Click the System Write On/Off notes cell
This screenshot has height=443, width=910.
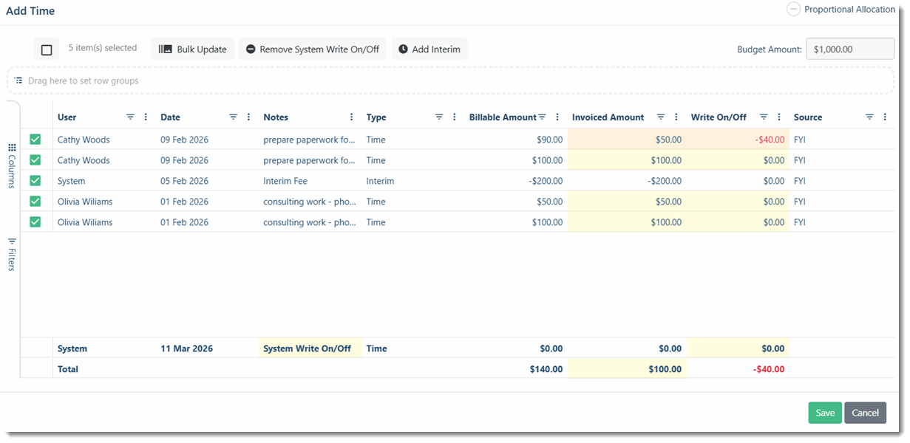[310, 348]
